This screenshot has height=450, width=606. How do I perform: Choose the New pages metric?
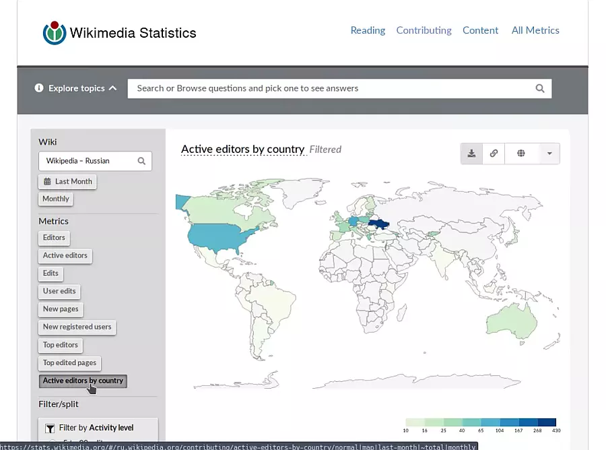coord(61,309)
